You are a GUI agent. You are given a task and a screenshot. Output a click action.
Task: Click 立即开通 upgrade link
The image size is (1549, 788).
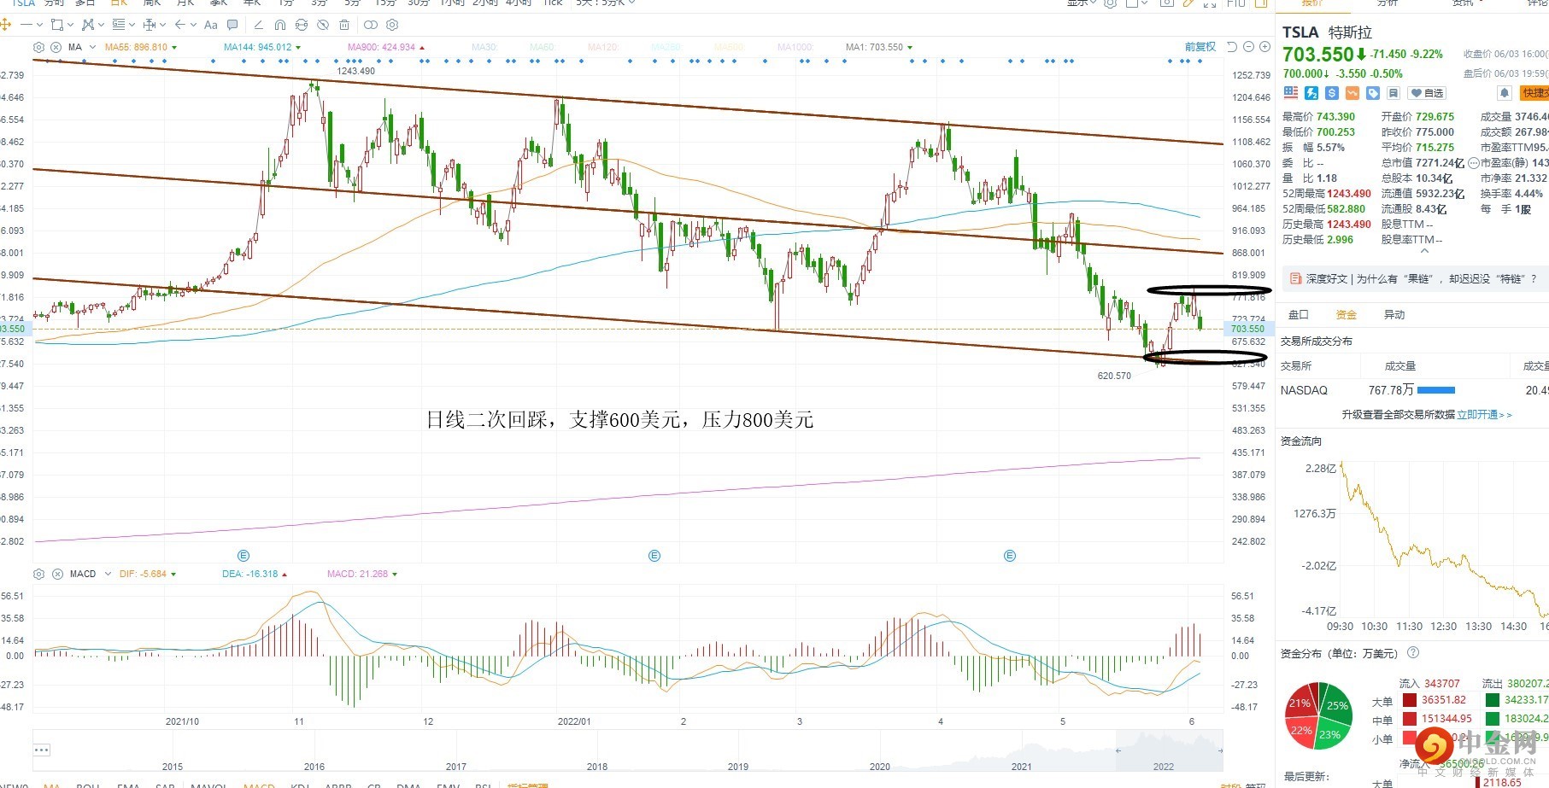coord(1484,414)
